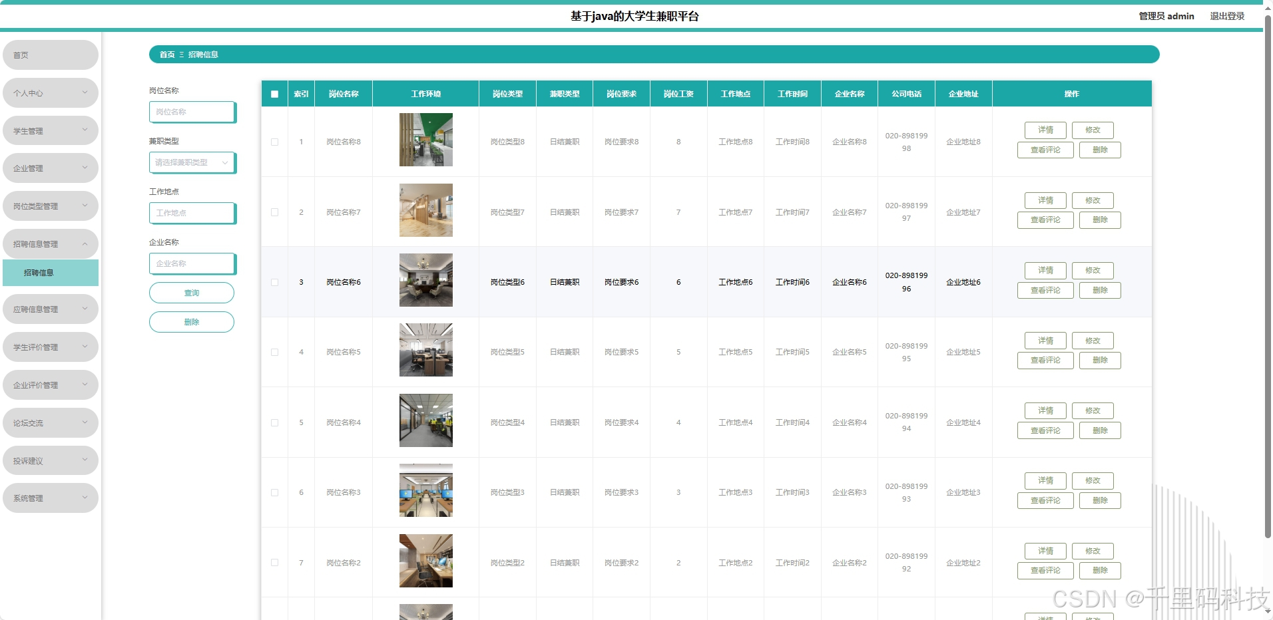Collapse the 招聘信息管理 sidebar menu

tap(51, 244)
